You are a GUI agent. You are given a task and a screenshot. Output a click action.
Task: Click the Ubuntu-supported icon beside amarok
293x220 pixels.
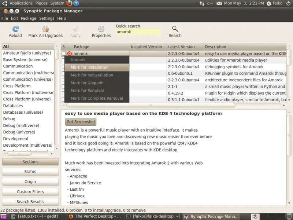click(70, 54)
